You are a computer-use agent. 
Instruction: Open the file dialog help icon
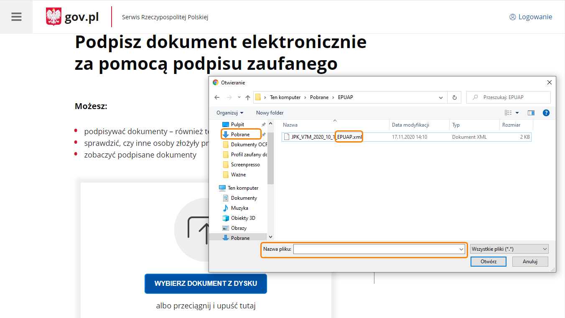546,113
